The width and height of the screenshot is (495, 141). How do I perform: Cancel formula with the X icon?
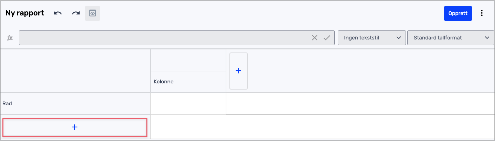pyautogui.click(x=314, y=38)
